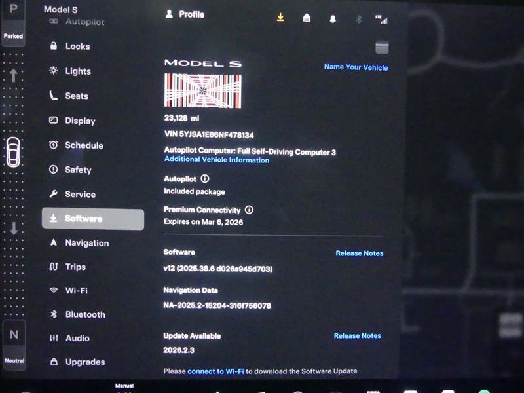Viewport: 524px width, 393px height.
Task: Open the HomeLink garage icon
Action: click(307, 19)
